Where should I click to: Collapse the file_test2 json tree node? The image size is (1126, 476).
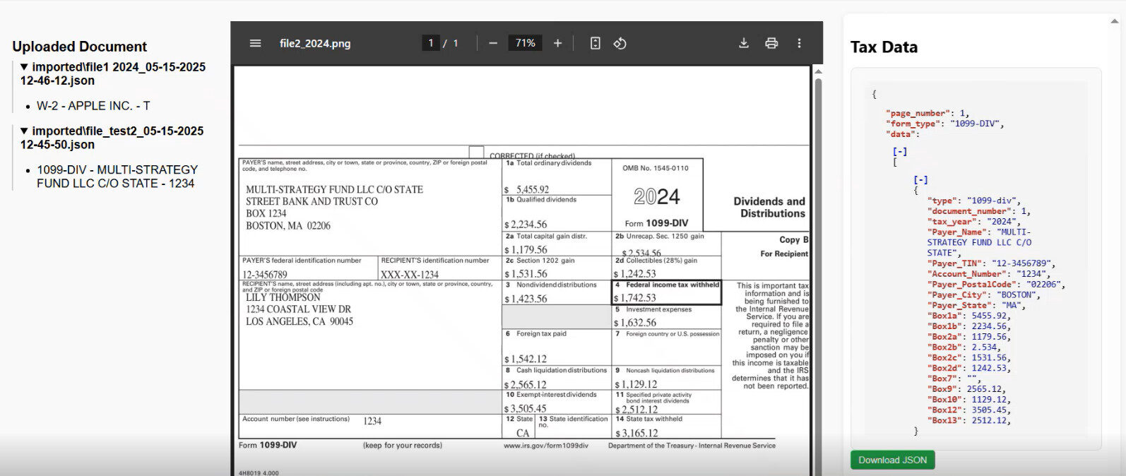tap(24, 131)
